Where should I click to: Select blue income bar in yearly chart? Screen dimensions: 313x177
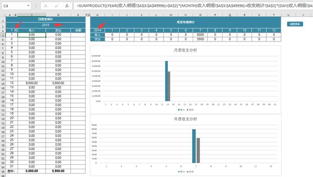click(194, 146)
